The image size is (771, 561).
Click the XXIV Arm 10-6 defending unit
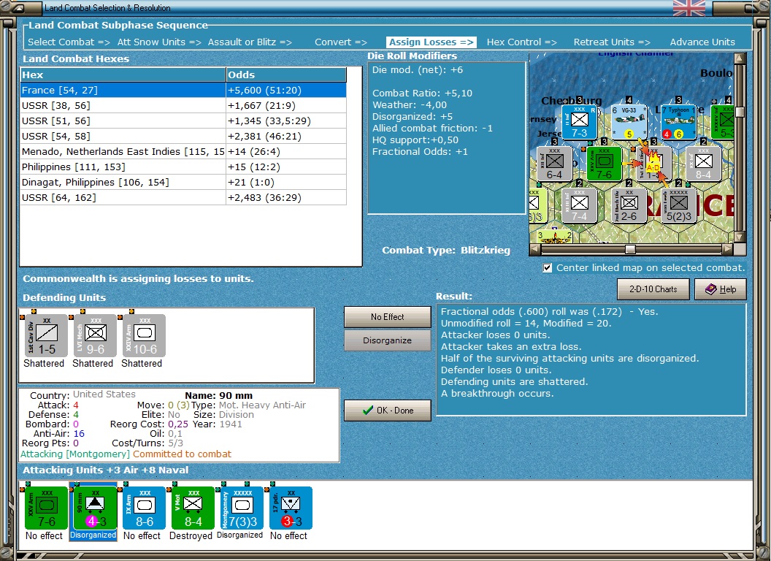tap(143, 335)
